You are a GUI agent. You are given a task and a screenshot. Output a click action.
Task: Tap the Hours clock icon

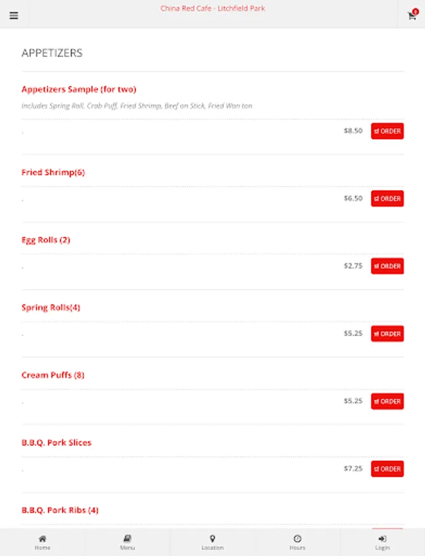click(297, 541)
